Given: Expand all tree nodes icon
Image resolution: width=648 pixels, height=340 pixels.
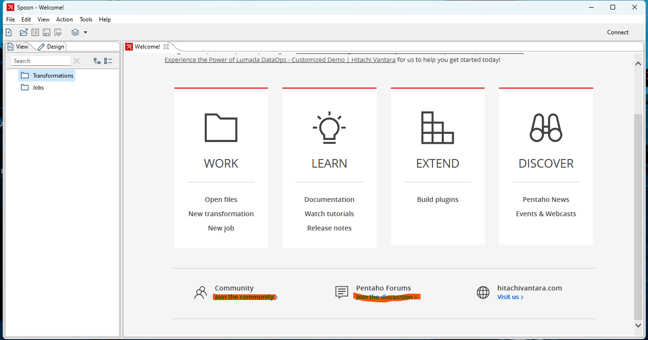Looking at the screenshot, I should 97,61.
